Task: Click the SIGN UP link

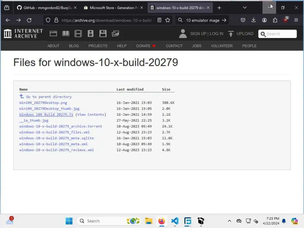Action: 198,34
